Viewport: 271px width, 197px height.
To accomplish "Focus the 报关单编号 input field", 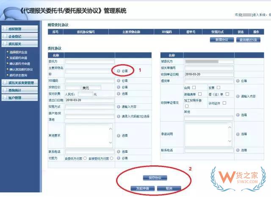I will 209,68.
